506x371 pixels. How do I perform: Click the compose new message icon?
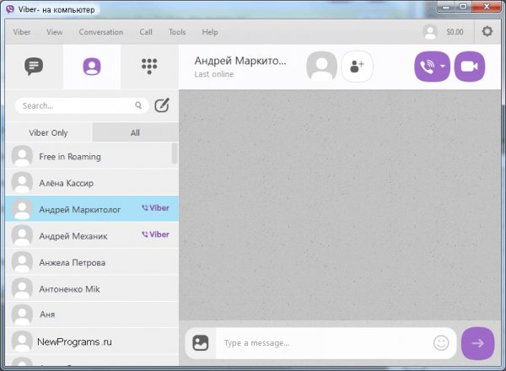(162, 105)
